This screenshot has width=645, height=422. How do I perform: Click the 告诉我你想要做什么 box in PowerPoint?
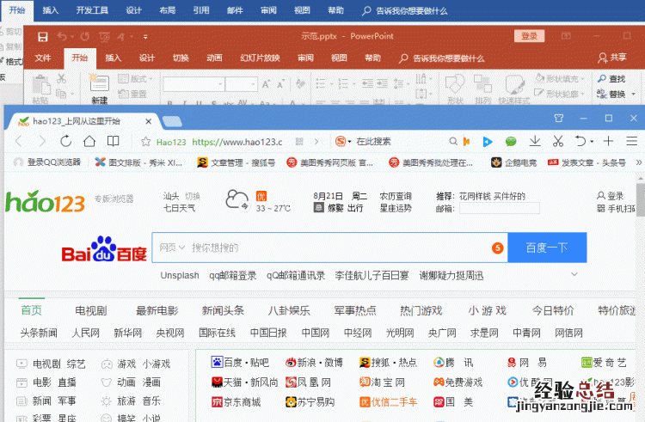click(x=442, y=58)
